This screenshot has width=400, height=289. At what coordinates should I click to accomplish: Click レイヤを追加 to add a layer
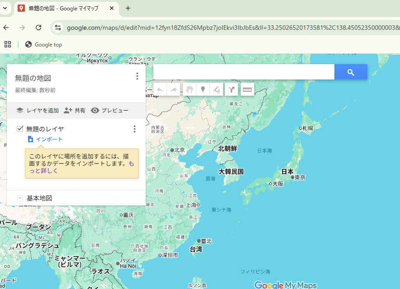pyautogui.click(x=38, y=110)
